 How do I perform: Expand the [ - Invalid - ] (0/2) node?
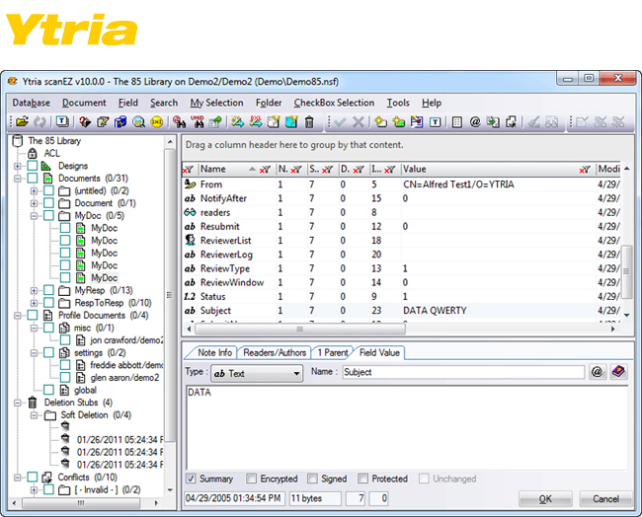click(34, 489)
